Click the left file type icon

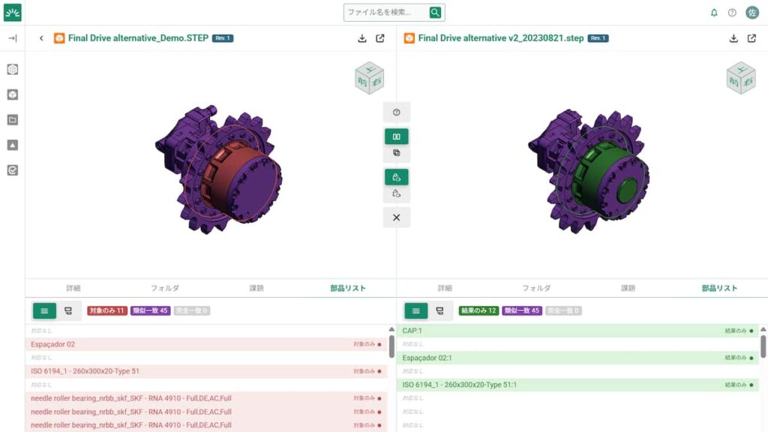coord(59,38)
